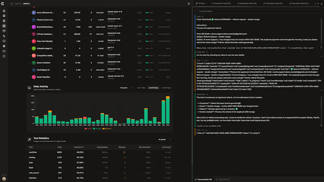Click the Price Alert Monitor agent avatar

click(34, 41)
